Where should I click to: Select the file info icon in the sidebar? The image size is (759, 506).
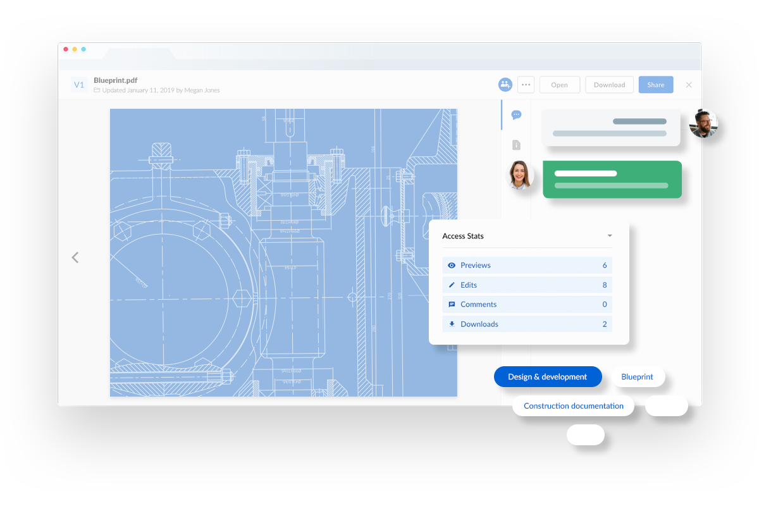coord(516,144)
